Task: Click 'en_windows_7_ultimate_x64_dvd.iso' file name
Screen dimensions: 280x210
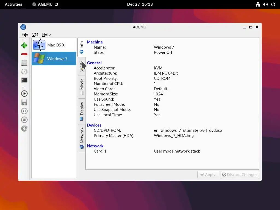Action: [x=188, y=130]
